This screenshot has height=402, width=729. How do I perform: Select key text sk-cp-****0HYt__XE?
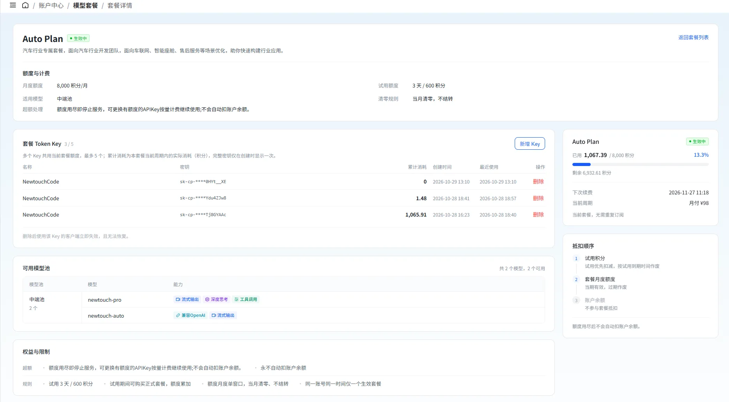(x=203, y=182)
